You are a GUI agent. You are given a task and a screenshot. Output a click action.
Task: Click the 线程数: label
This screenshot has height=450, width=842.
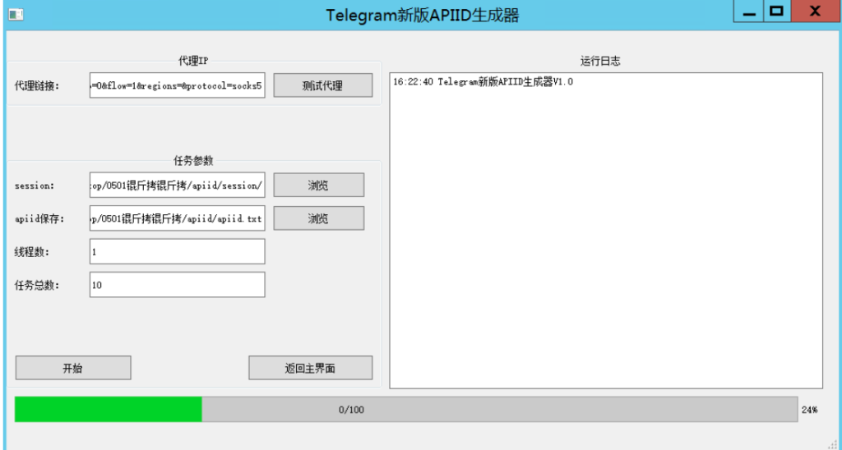(x=31, y=251)
